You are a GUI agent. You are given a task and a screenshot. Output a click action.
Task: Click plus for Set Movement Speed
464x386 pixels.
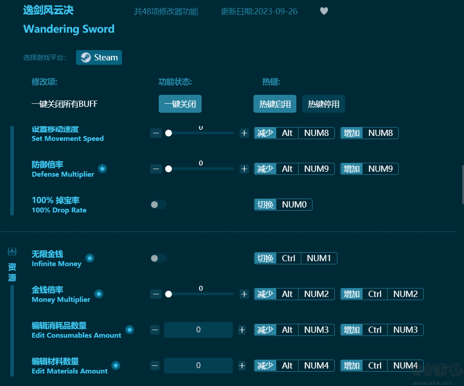point(244,133)
